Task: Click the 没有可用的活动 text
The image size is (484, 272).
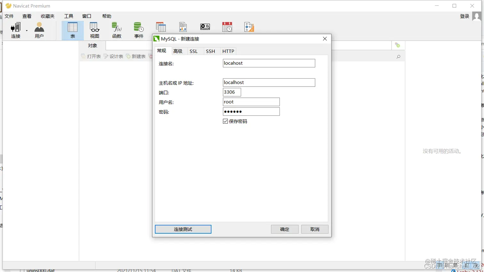Action: click(443, 151)
